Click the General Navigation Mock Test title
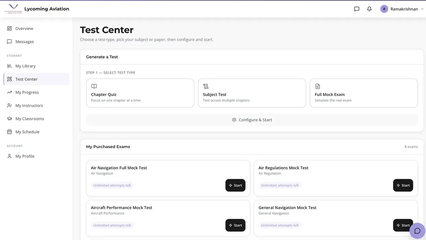The height and width of the screenshot is (240, 426). coord(288,208)
